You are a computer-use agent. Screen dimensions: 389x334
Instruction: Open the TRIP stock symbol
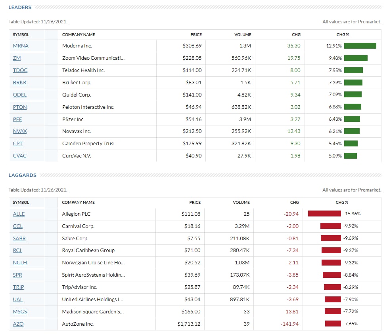19,287
